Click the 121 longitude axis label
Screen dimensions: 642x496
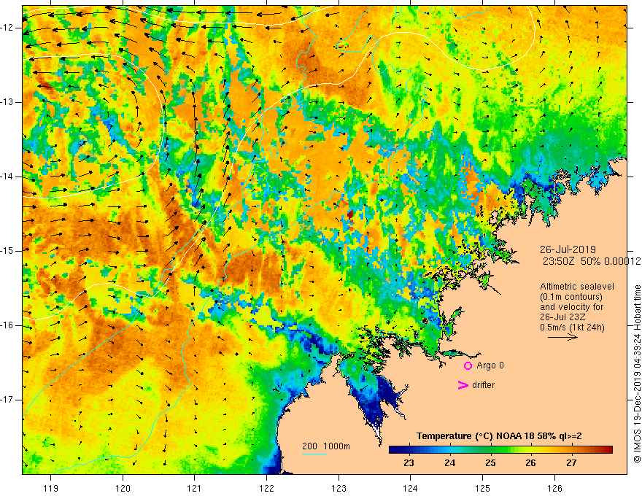(195, 489)
